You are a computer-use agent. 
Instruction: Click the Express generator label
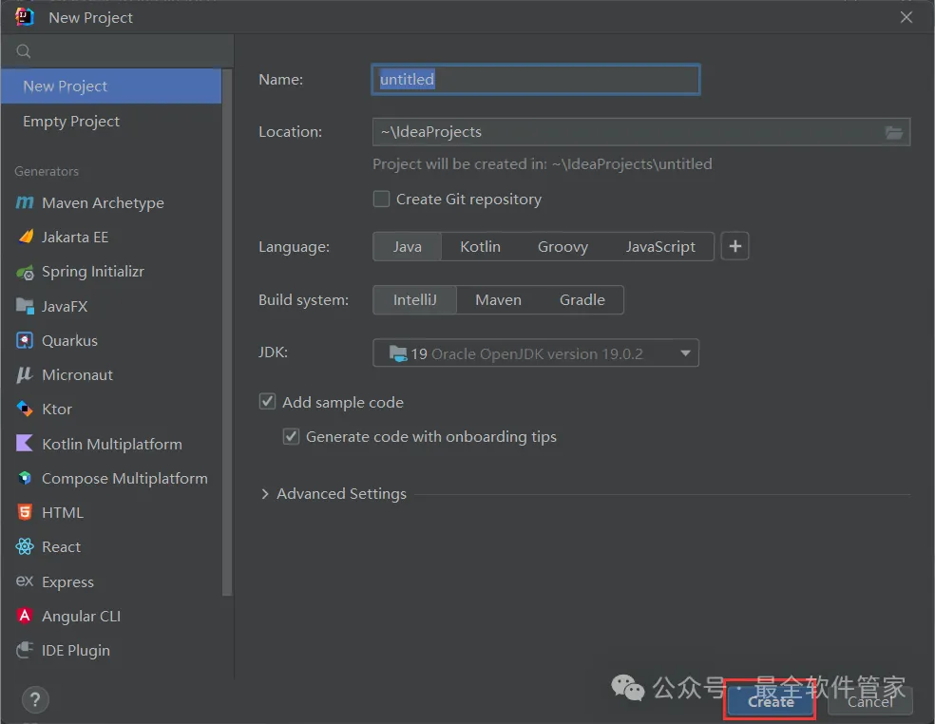(68, 582)
